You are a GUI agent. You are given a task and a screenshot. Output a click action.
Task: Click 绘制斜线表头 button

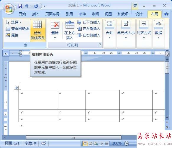click(38, 31)
